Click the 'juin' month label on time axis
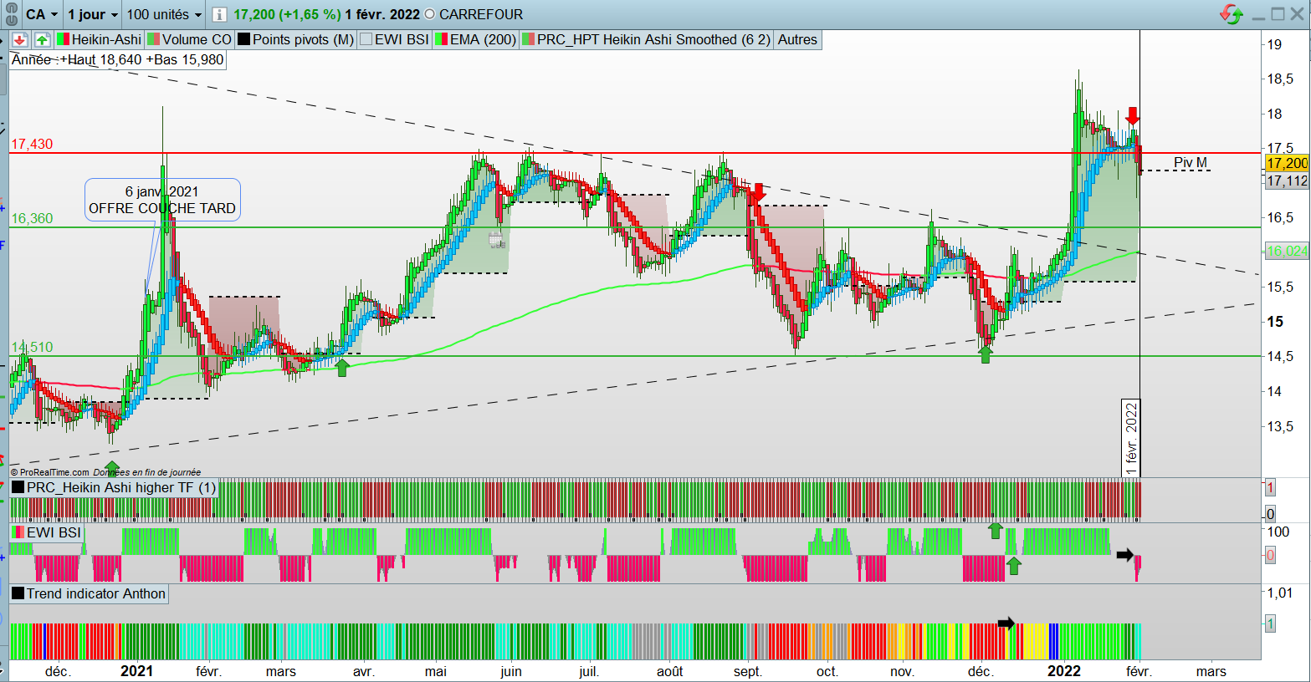This screenshot has height=682, width=1311. tap(510, 671)
